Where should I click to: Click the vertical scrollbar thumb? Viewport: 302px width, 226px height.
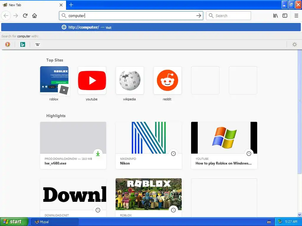pos(300,112)
